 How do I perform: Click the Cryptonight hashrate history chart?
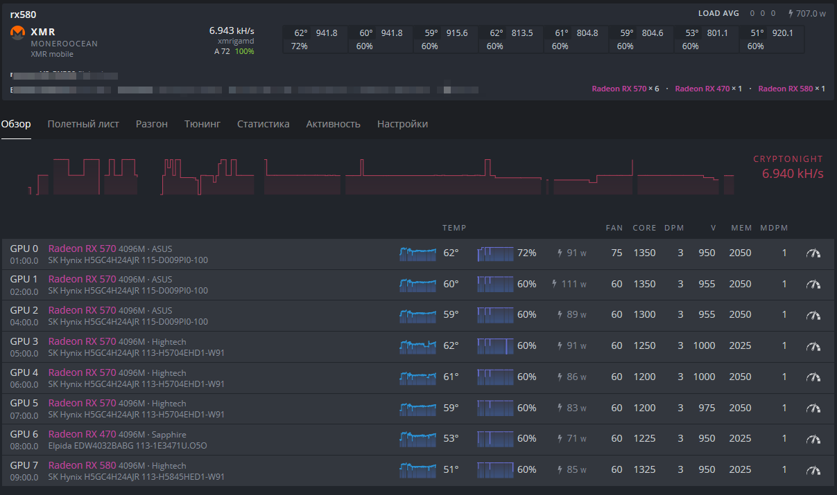[x=380, y=176]
